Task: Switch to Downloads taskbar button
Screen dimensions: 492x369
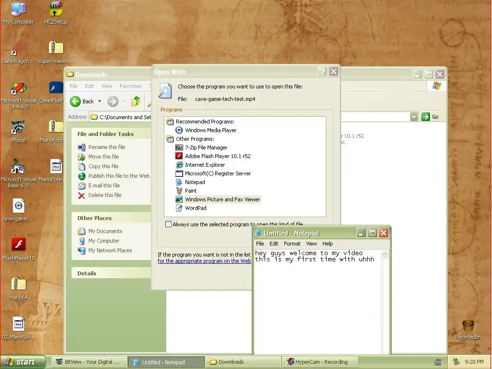Action: click(x=243, y=362)
